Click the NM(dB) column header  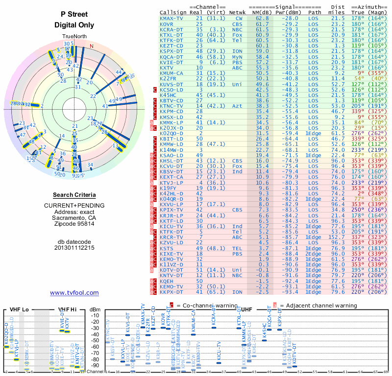(x=262, y=12)
